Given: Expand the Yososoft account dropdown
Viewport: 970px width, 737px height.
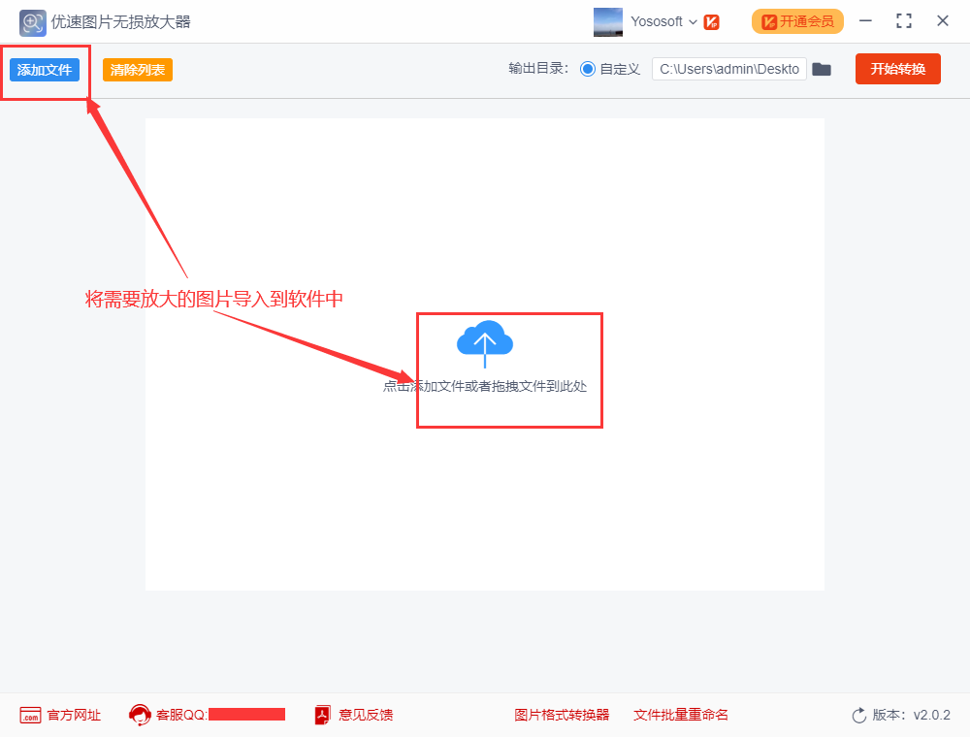Looking at the screenshot, I should pyautogui.click(x=692, y=21).
